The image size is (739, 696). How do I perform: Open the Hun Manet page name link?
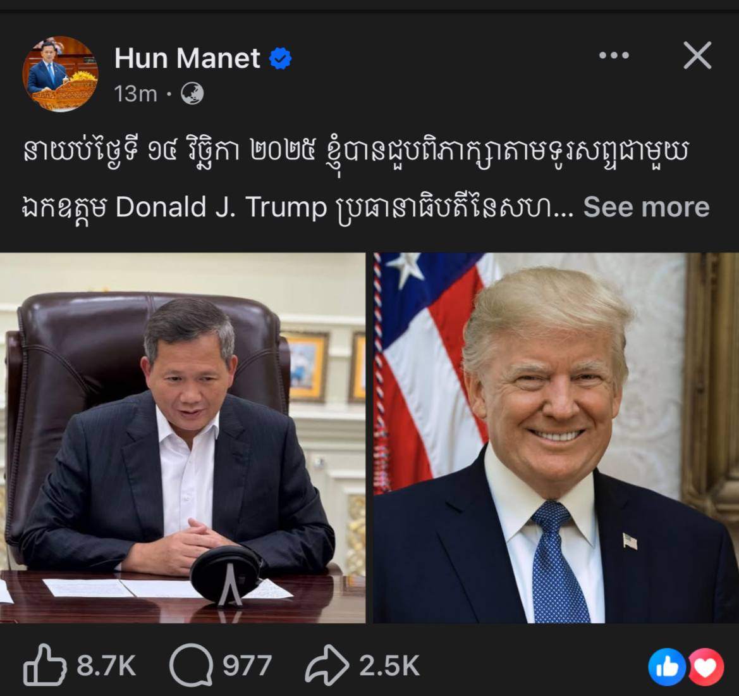186,58
